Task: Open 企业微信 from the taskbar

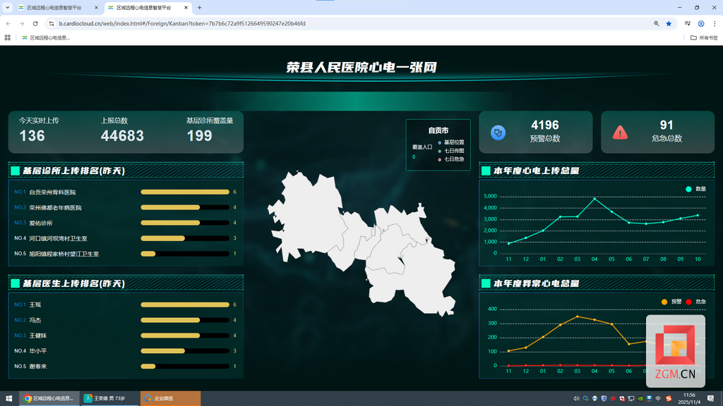Action: click(169, 398)
